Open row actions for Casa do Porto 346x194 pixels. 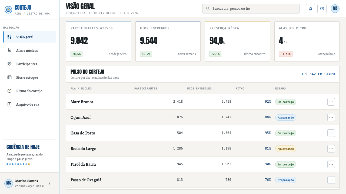point(331,133)
